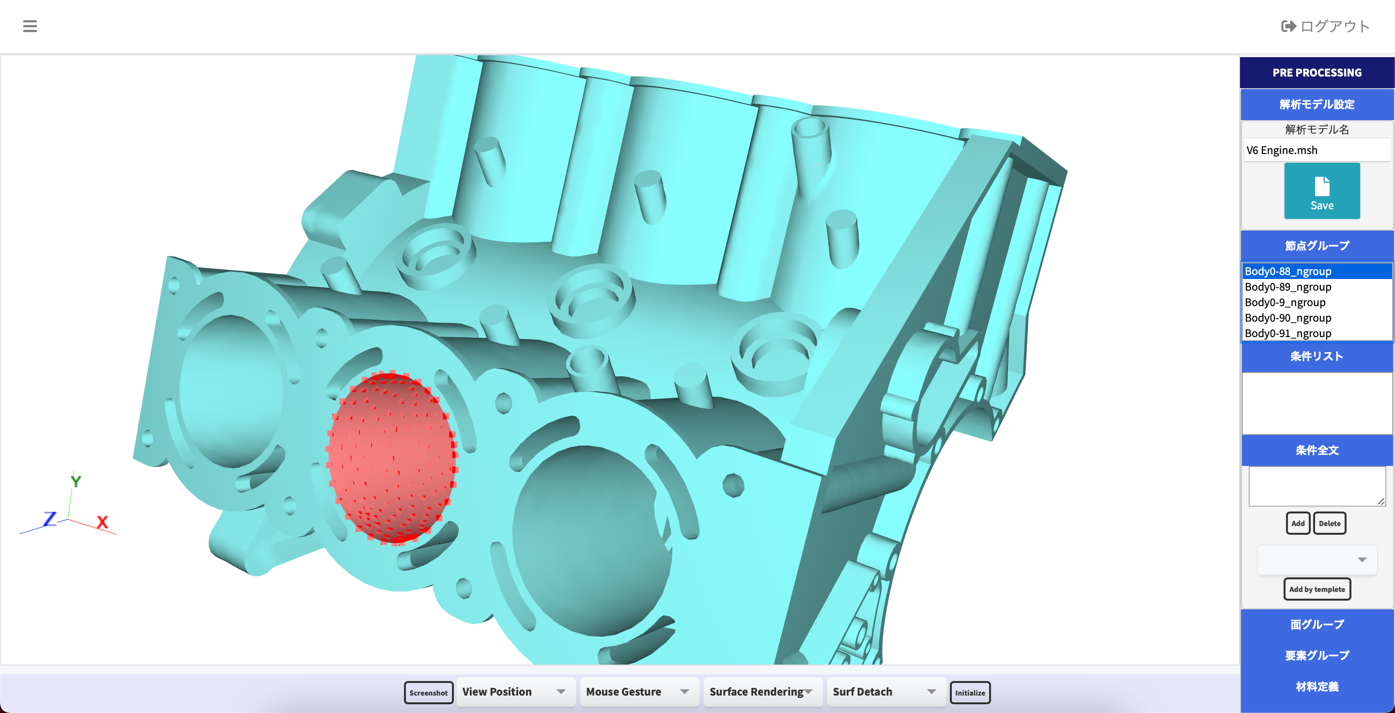The height and width of the screenshot is (713, 1395).
Task: Open the Surface Rendering dropdown
Action: click(x=761, y=691)
